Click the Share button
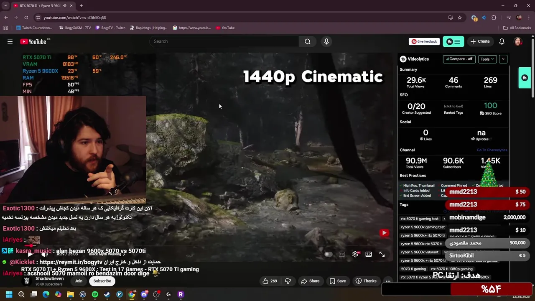535x301 pixels. [x=310, y=281]
